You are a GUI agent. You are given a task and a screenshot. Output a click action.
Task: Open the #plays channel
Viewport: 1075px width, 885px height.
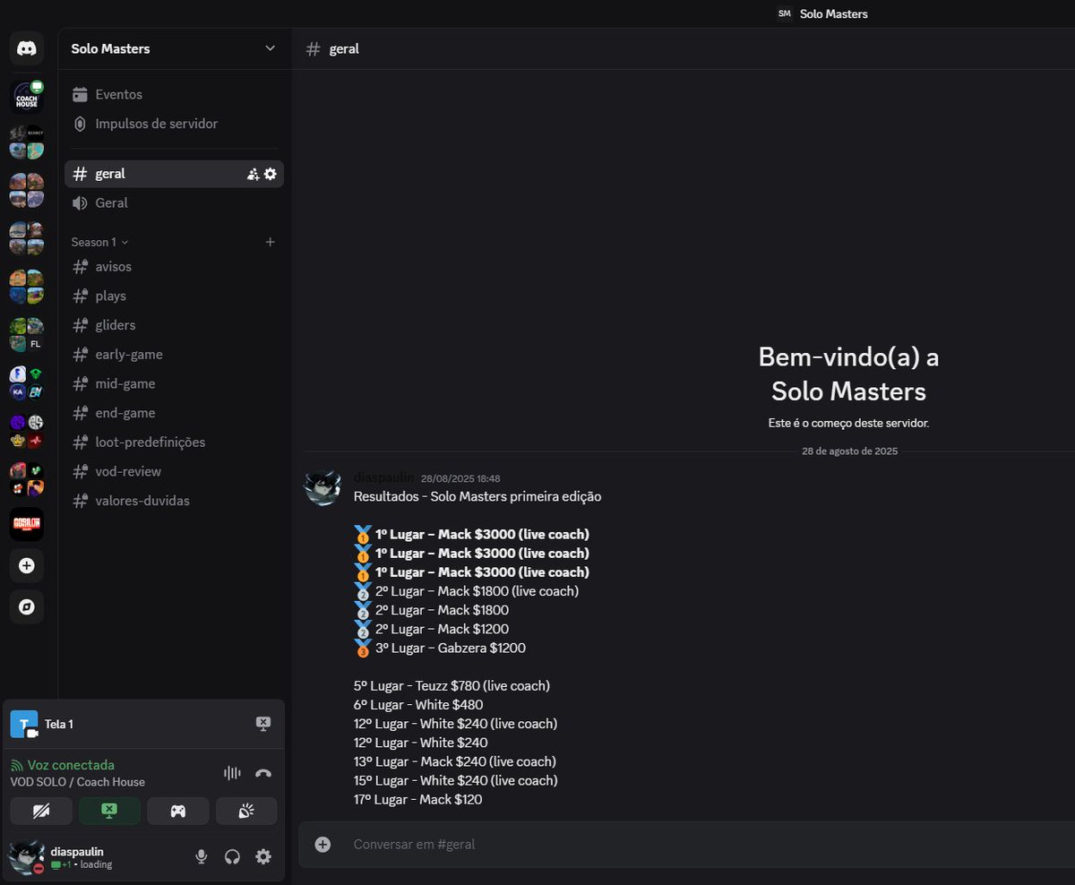(174, 296)
